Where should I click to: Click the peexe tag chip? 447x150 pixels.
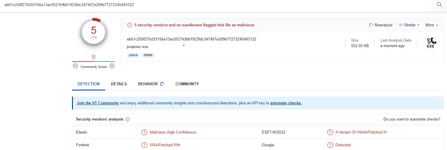tap(133, 55)
